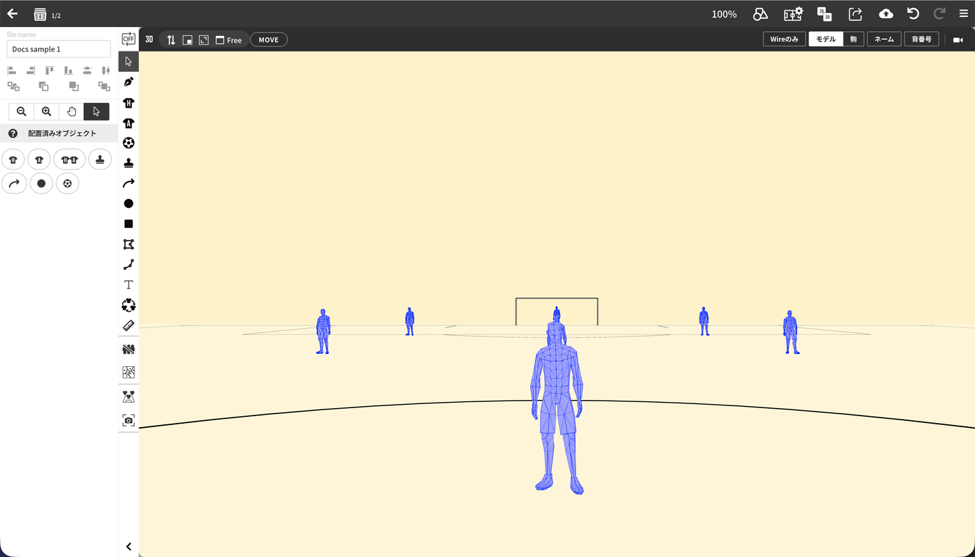Choose the Home team jersey tool
Viewport: 975px width, 557px height.
pyautogui.click(x=129, y=102)
